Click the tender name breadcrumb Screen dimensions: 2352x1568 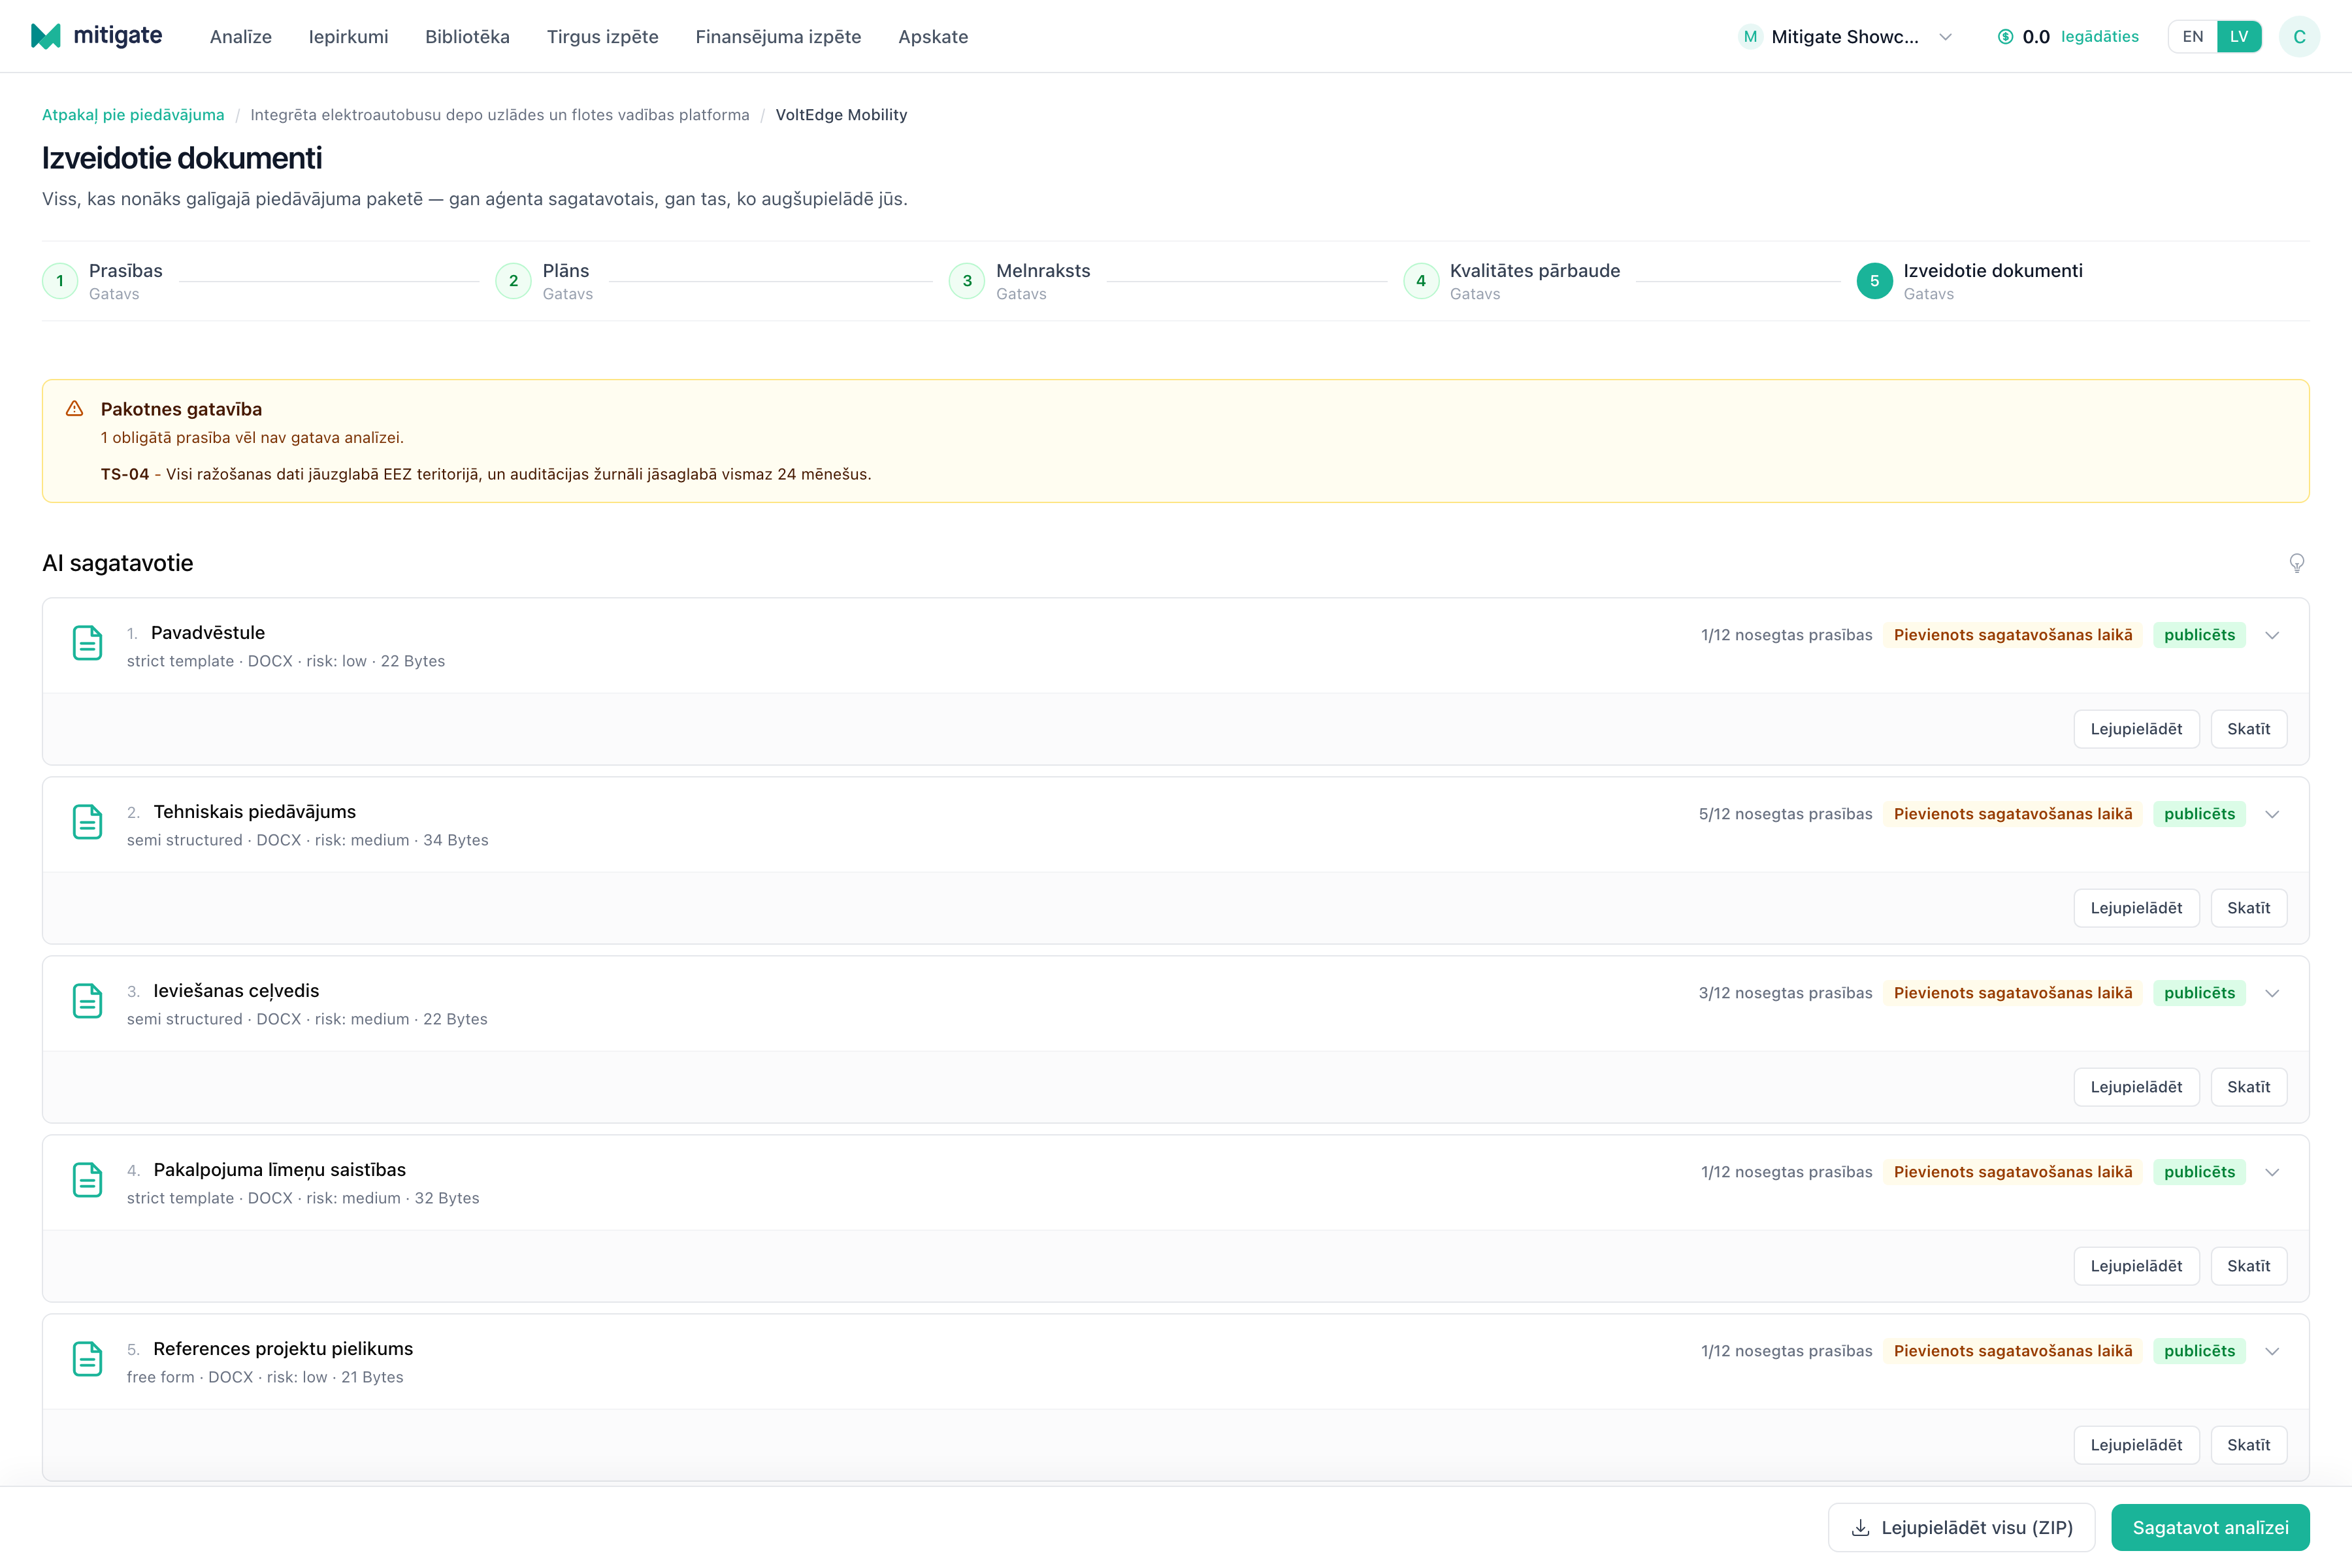pyautogui.click(x=499, y=115)
